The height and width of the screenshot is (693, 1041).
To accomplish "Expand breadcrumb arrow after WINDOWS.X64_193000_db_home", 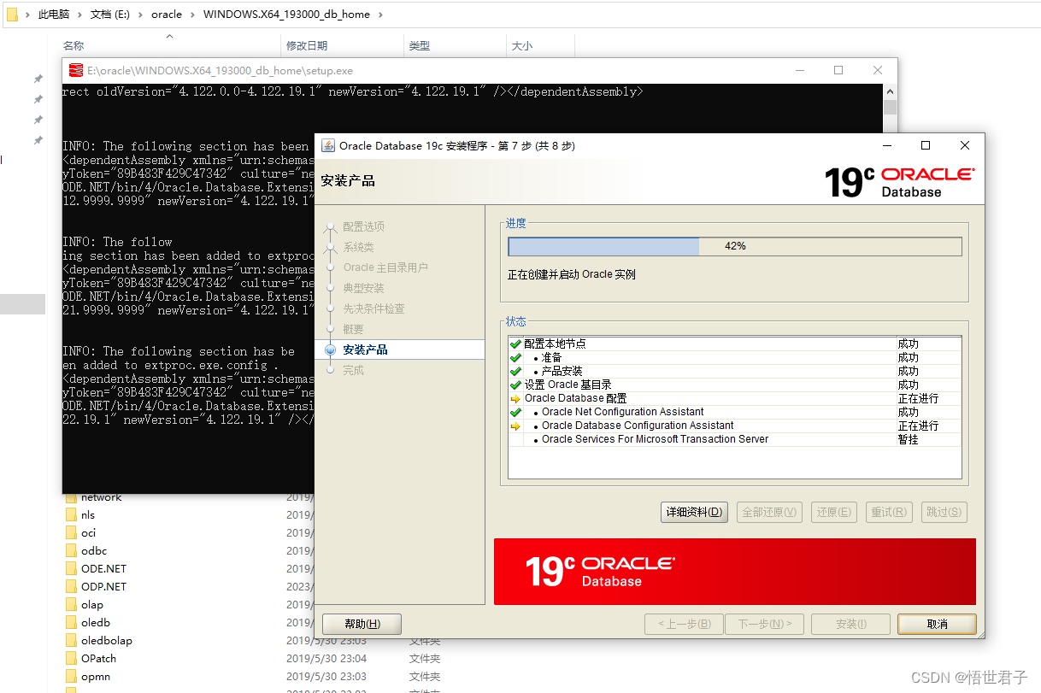I will click(380, 15).
